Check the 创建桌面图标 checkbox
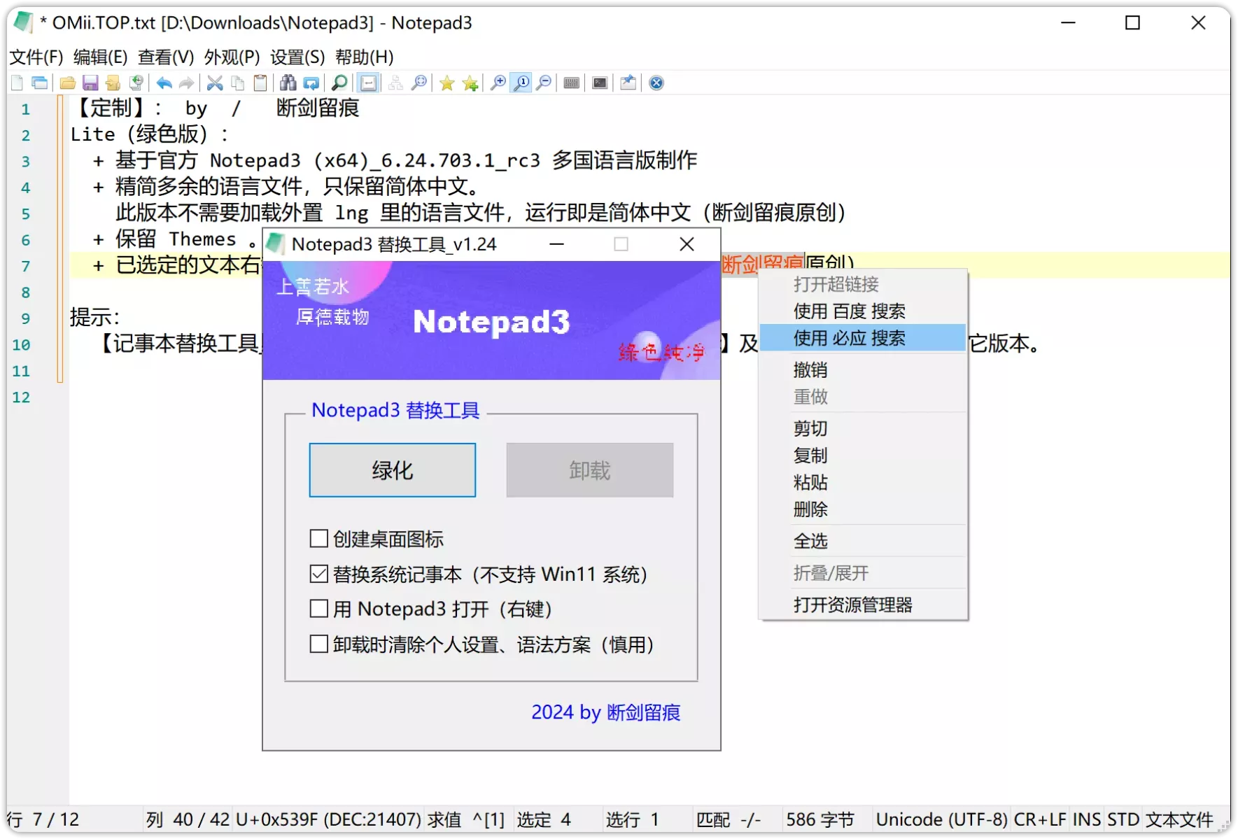 click(x=319, y=538)
